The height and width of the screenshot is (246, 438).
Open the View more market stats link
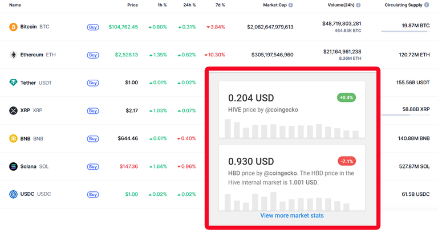(x=292, y=215)
